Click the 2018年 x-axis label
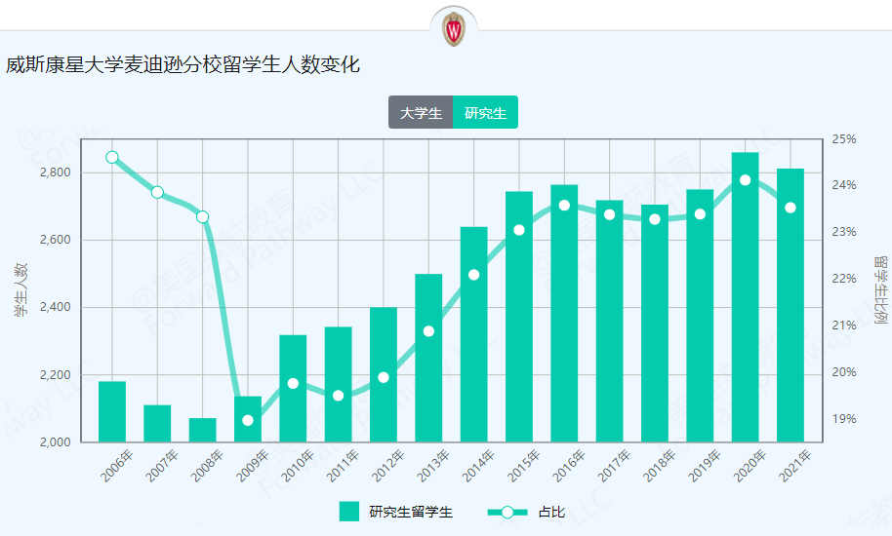 point(660,466)
